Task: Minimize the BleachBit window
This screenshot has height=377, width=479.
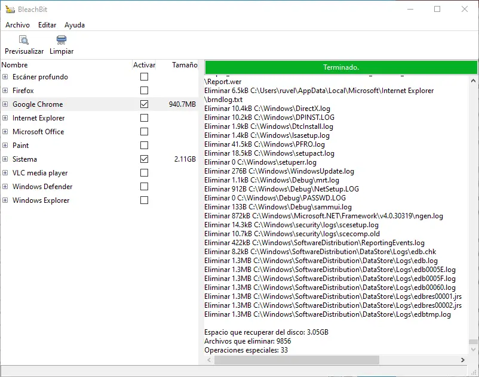Action: (x=410, y=9)
